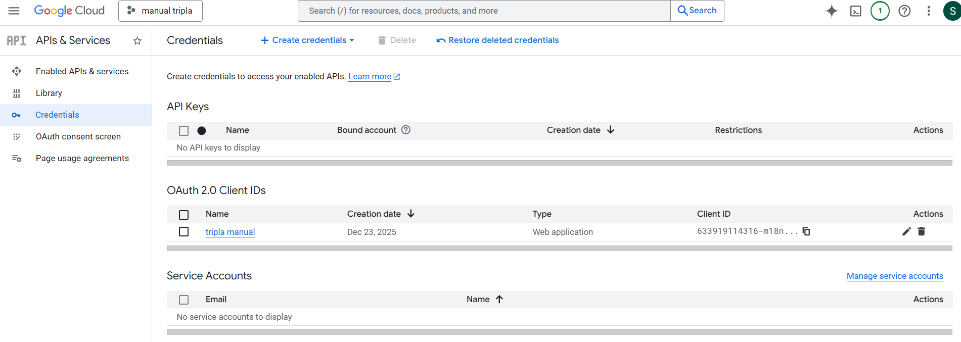This screenshot has width=961, height=342.
Task: Open the help question mark menu
Action: pyautogui.click(x=904, y=11)
